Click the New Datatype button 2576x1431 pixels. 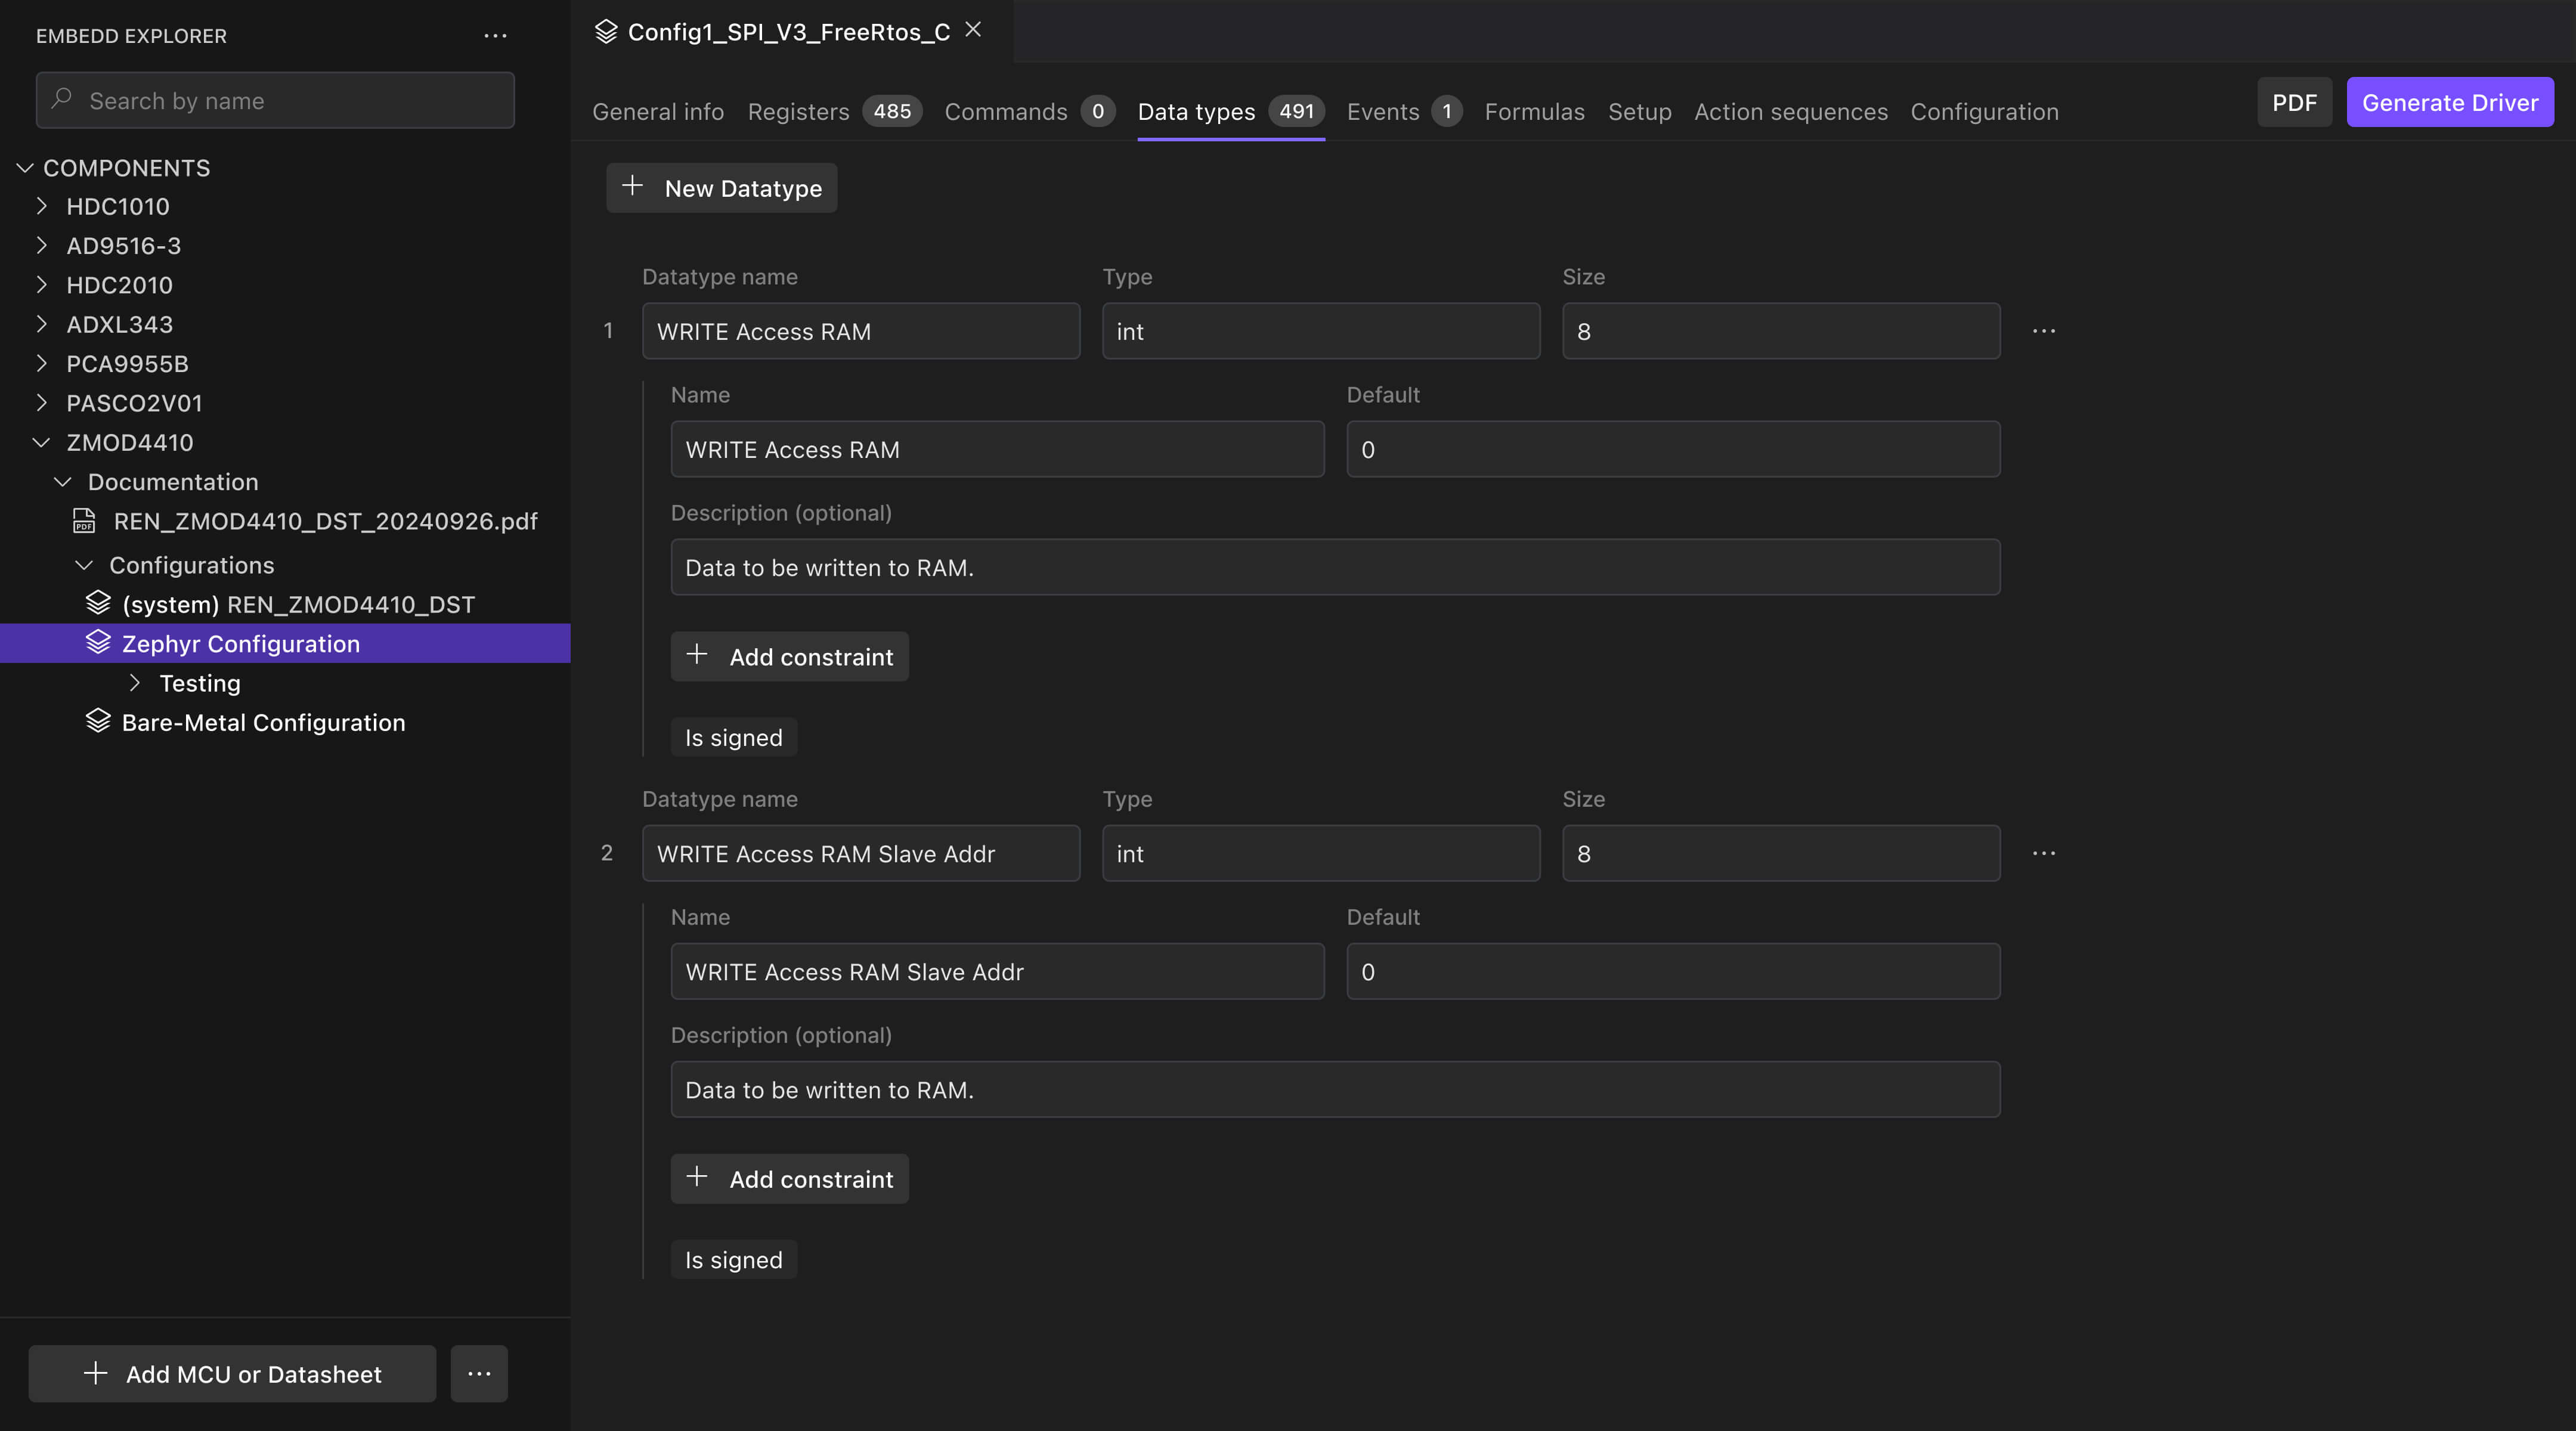pos(721,188)
